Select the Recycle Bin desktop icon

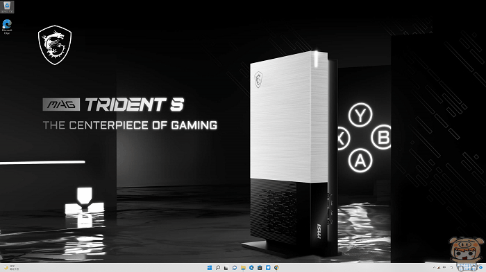tap(7, 6)
